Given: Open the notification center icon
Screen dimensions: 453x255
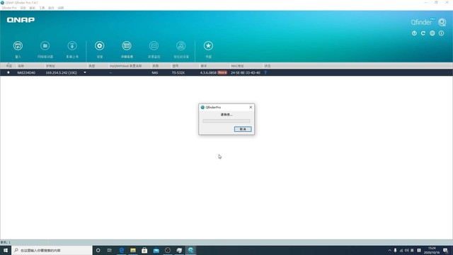Looking at the screenshot, I should point(445,250).
